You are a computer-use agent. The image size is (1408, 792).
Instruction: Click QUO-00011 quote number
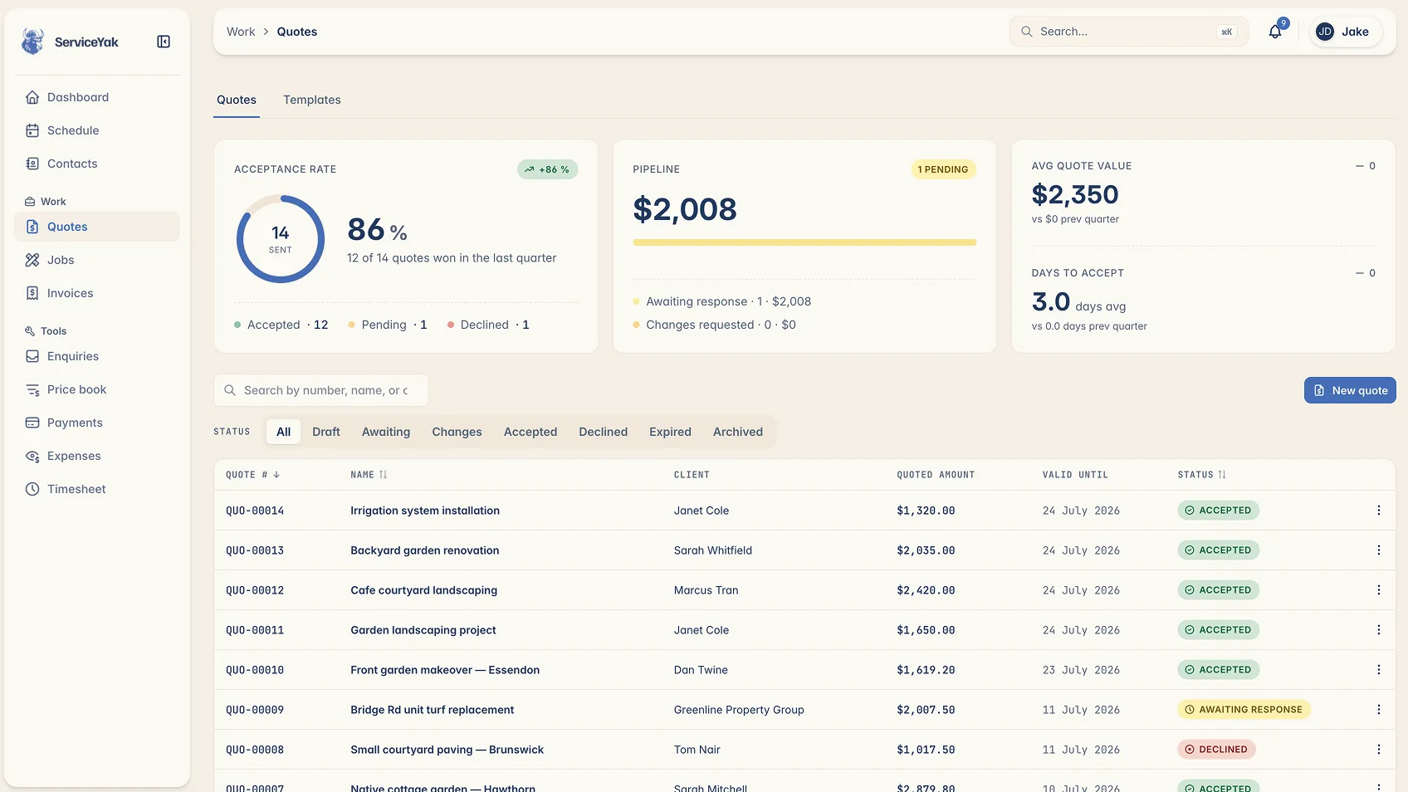(x=255, y=630)
